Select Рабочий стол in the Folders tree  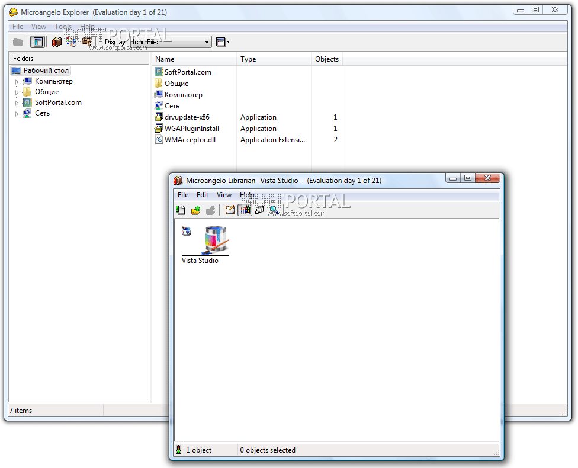46,70
